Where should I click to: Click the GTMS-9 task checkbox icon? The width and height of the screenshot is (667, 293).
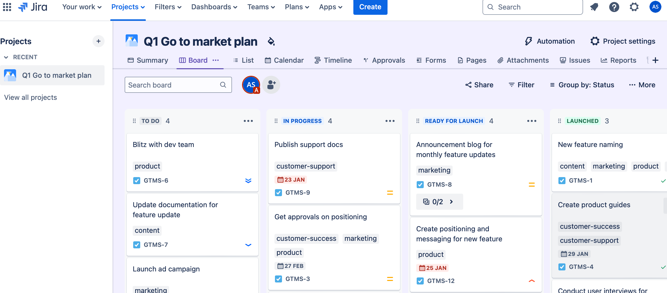tap(278, 192)
